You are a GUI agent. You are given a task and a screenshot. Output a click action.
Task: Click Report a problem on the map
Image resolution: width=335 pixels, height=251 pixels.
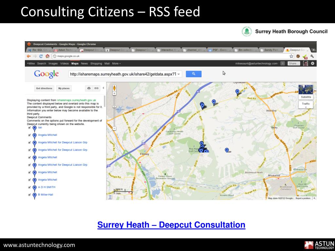pyautogui.click(x=303, y=198)
